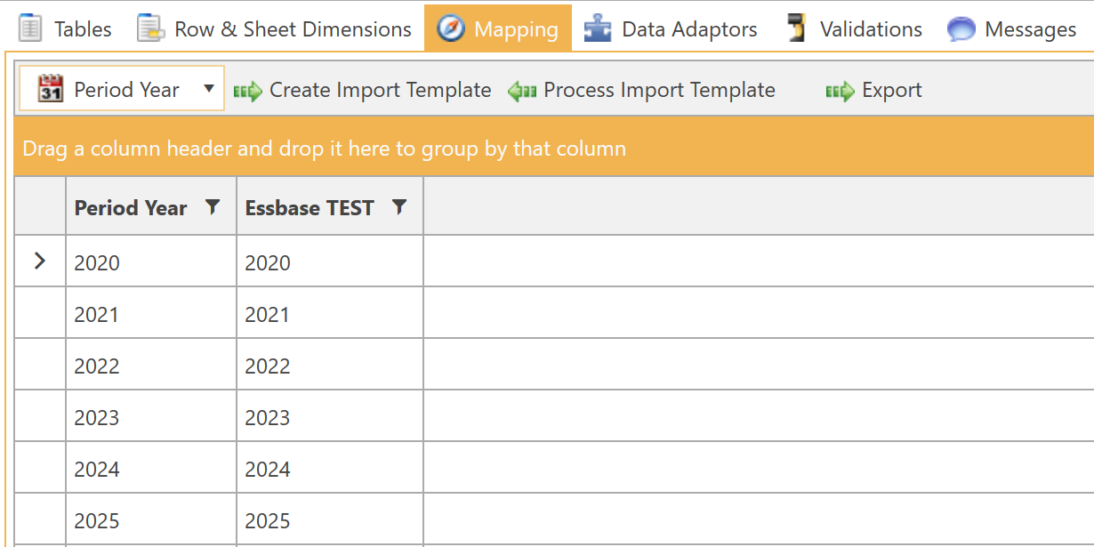Expand the 2020 row chevron
Screen dimensions: 1094x547
tap(39, 261)
